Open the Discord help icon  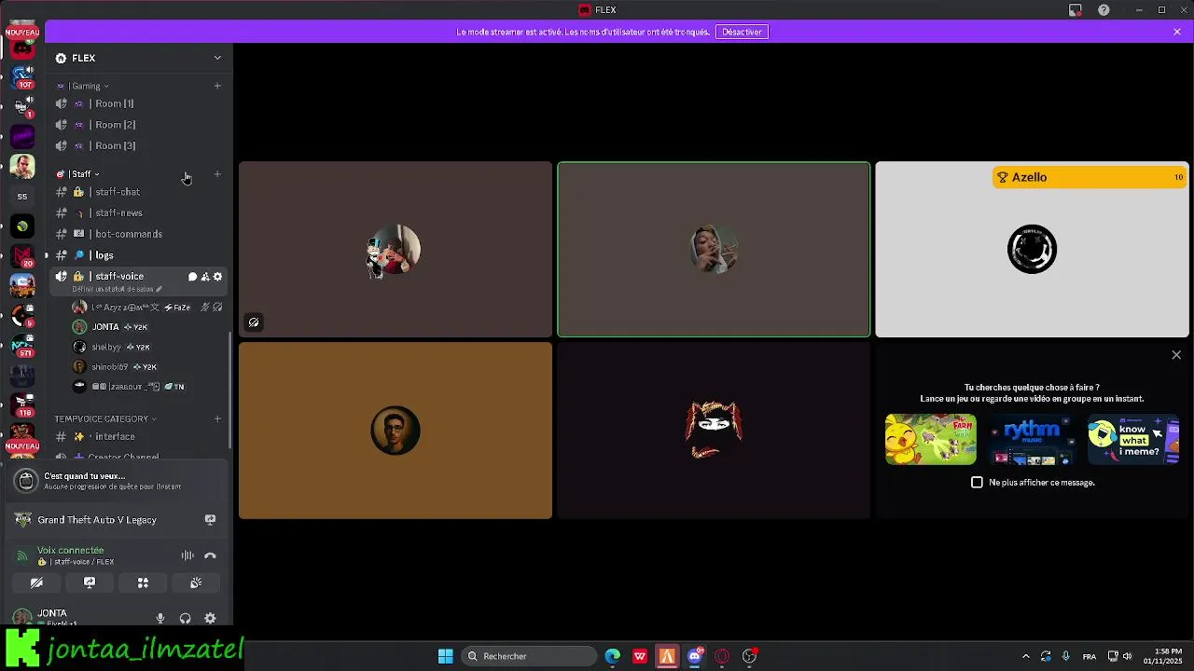pyautogui.click(x=1104, y=10)
